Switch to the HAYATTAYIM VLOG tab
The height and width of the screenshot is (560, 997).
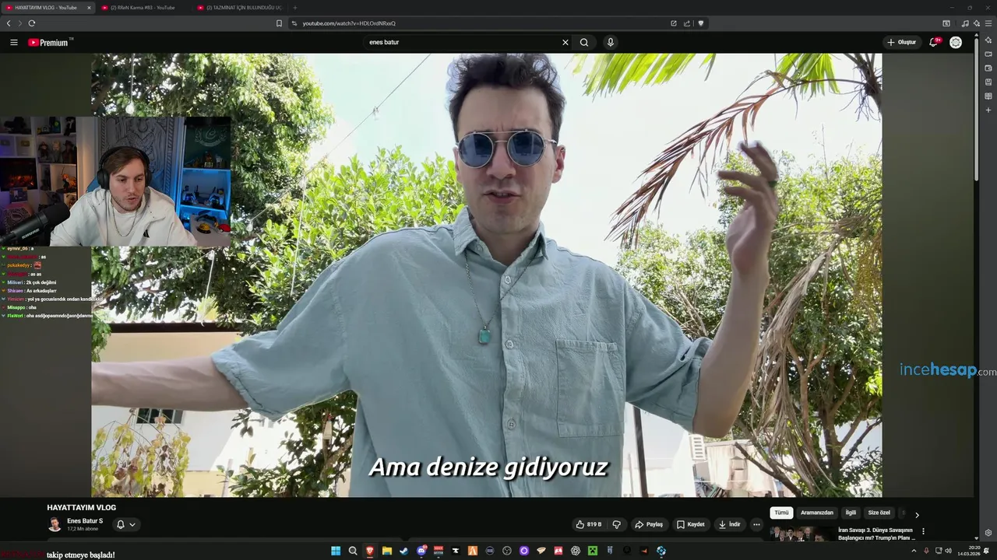(x=47, y=8)
